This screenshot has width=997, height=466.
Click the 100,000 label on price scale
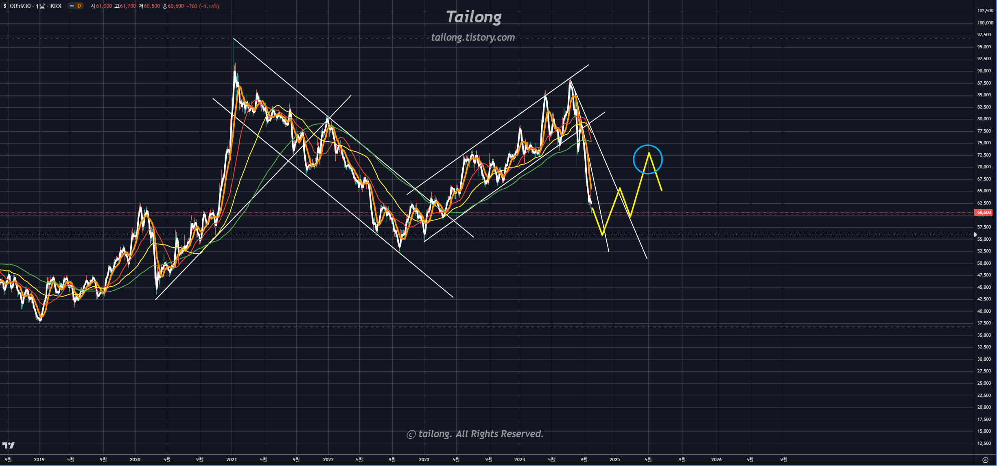coord(985,23)
